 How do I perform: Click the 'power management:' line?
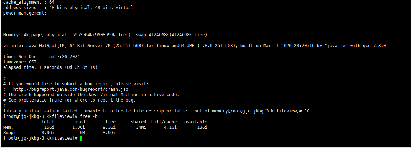pyautogui.click(x=25, y=13)
